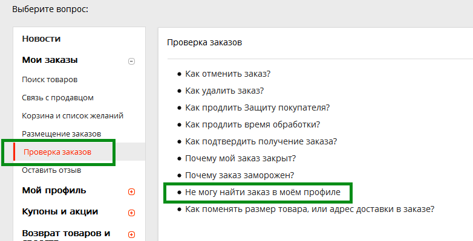Click the Выберите вопрос label
473x241 pixels.
pos(50,9)
